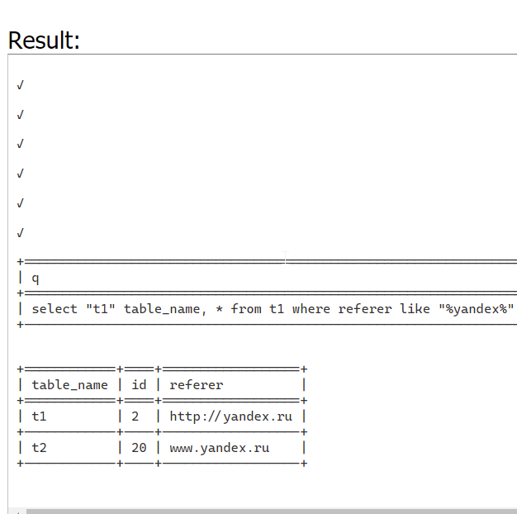Click the fifth checkmark in results
The height and width of the screenshot is (514, 517).
[21, 203]
